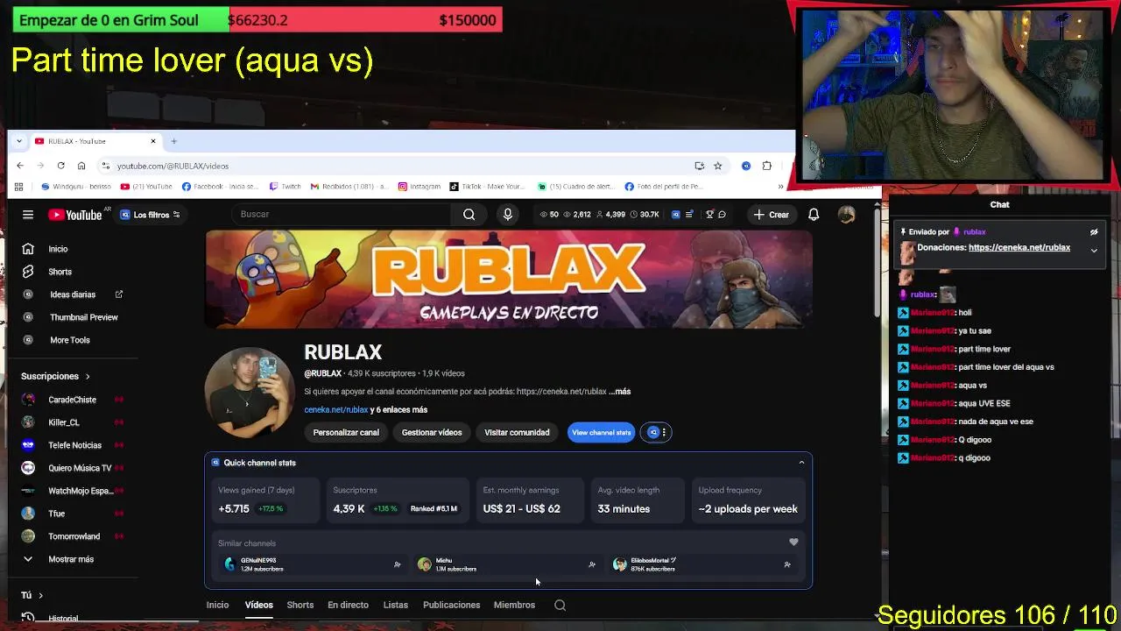Add ElilobosMortal similar channel icon

click(787, 565)
